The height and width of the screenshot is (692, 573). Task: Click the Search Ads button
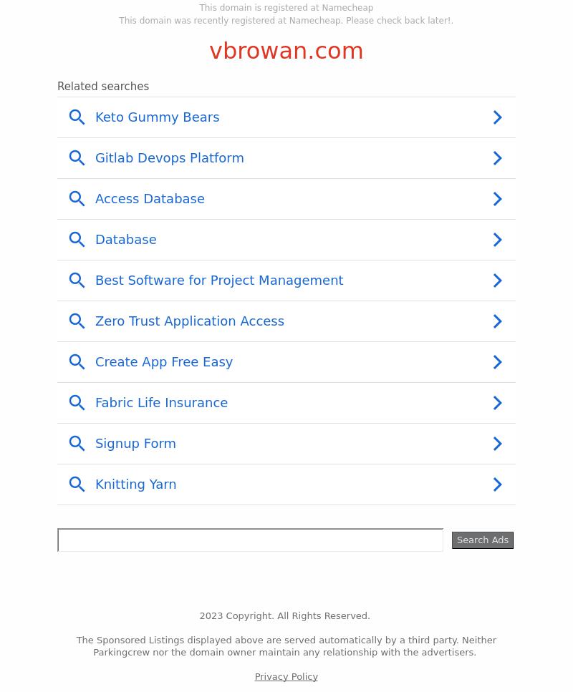(x=483, y=540)
